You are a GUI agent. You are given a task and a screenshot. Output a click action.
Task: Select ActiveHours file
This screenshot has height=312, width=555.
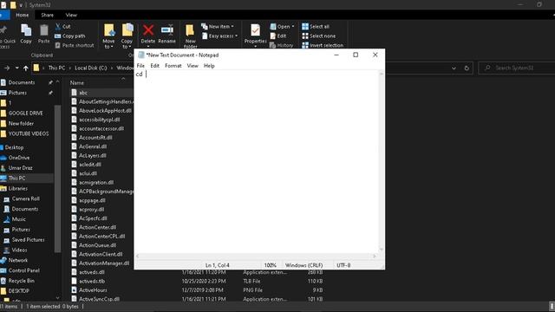[x=93, y=290]
